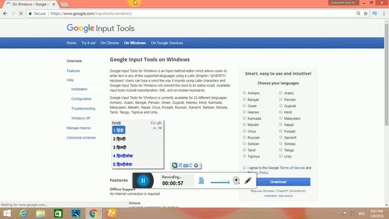
Task: Open the Canonical schemes sidebar link
Action: tap(81, 137)
